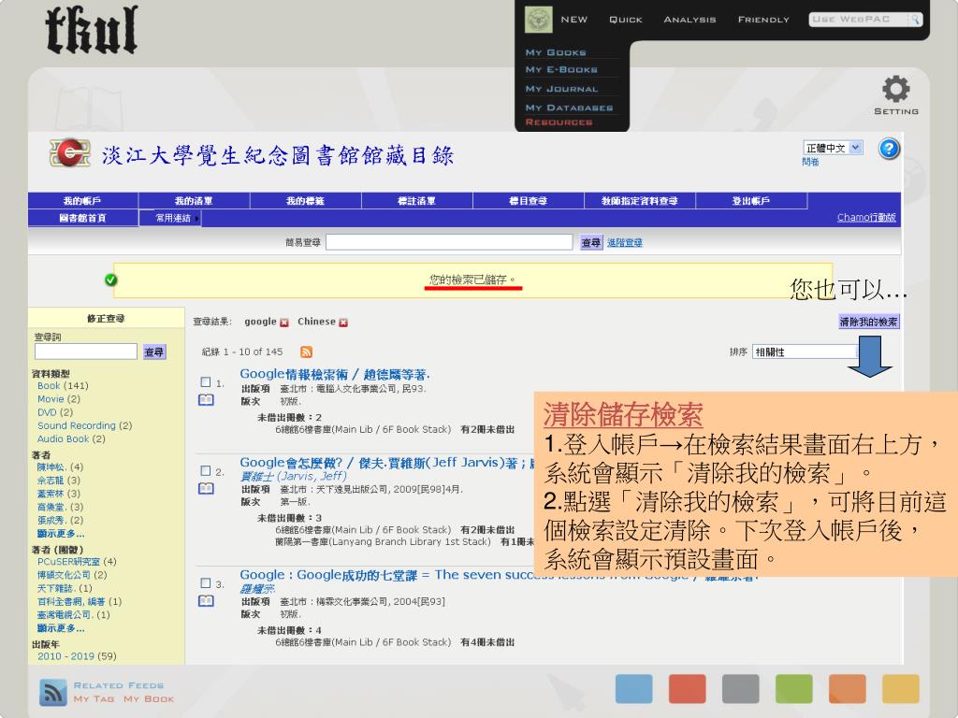Image resolution: width=958 pixels, height=718 pixels.
Task: Remove the google search term with red X
Action: (x=284, y=323)
